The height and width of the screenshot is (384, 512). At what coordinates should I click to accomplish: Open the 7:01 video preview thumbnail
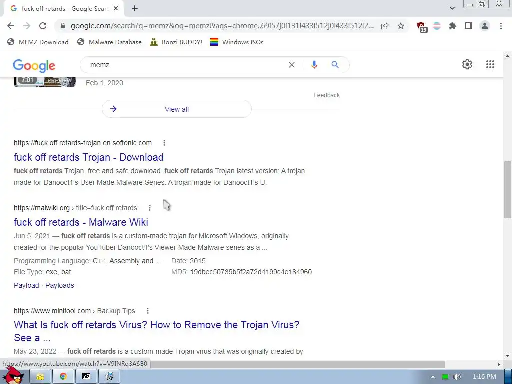coord(45,81)
